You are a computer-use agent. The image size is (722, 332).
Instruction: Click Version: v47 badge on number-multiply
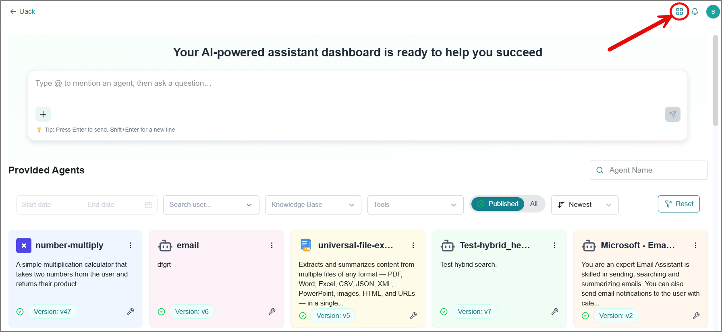[x=52, y=311]
